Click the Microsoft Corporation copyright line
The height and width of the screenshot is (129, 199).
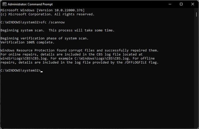(x=47, y=14)
